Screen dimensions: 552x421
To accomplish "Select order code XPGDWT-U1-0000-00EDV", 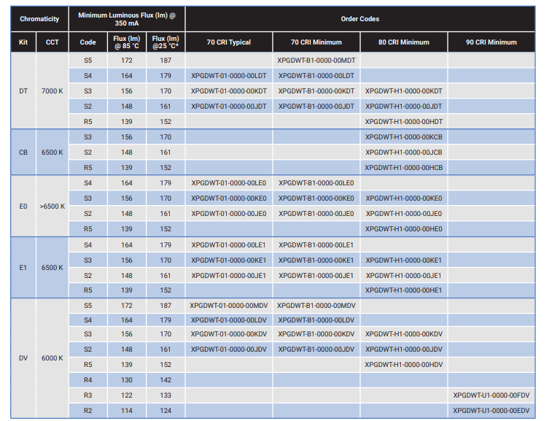I will pos(491,411).
